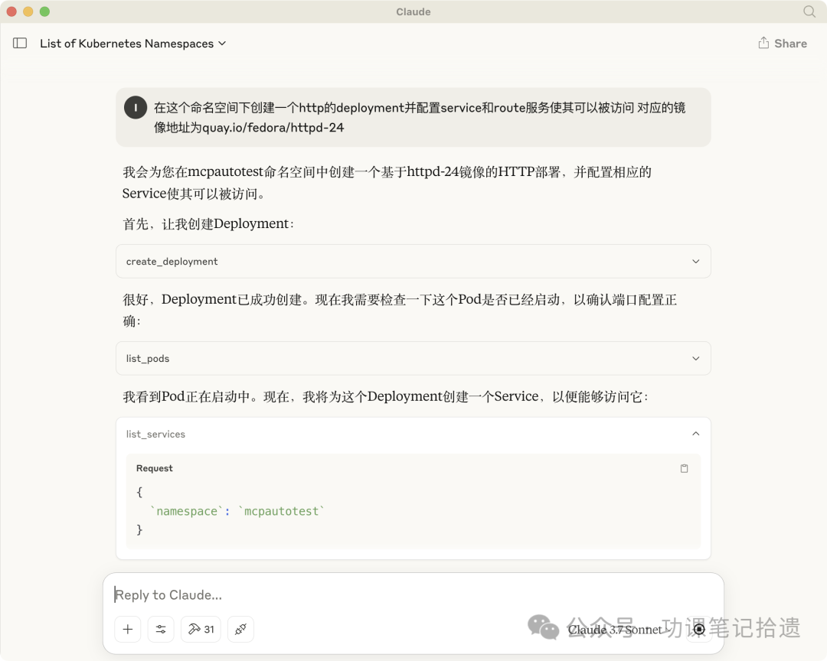Click the attach file plus icon
The height and width of the screenshot is (661, 827).
(x=127, y=629)
